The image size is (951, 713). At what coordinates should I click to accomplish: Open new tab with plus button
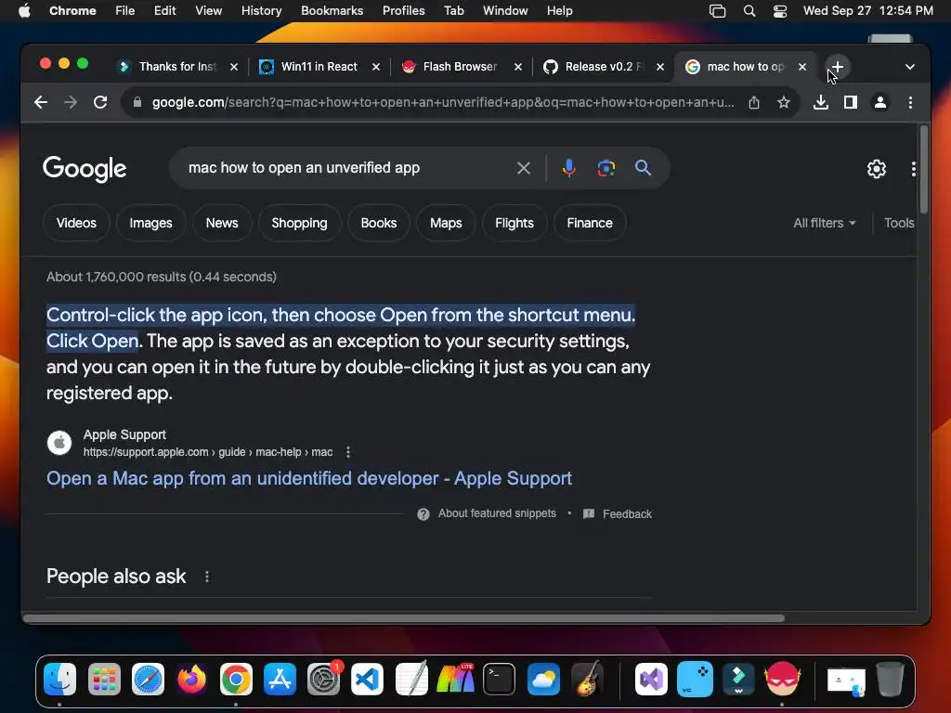click(x=837, y=67)
